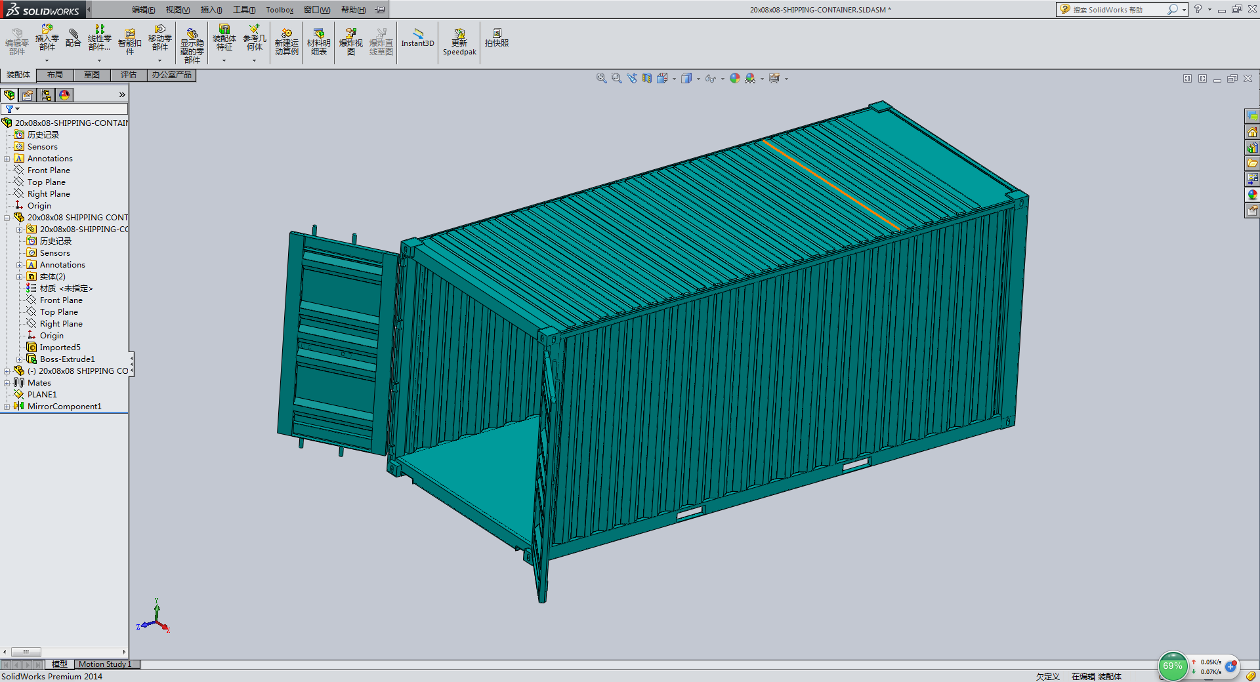Open Bill of Materials (材料明细表) tool
This screenshot has height=682, width=1260.
[x=319, y=42]
